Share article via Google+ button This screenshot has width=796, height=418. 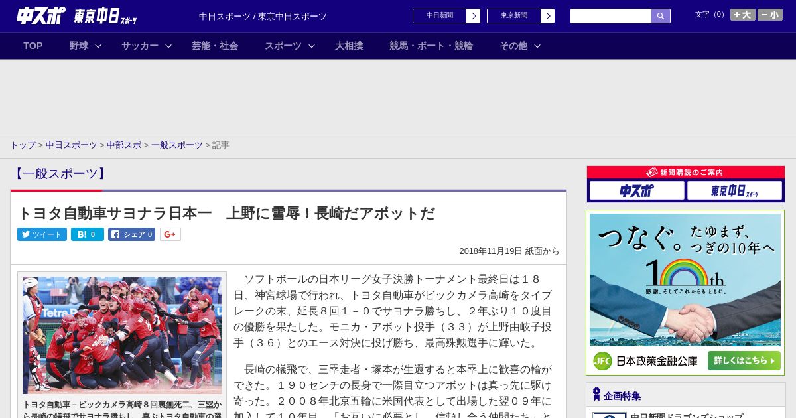click(170, 234)
